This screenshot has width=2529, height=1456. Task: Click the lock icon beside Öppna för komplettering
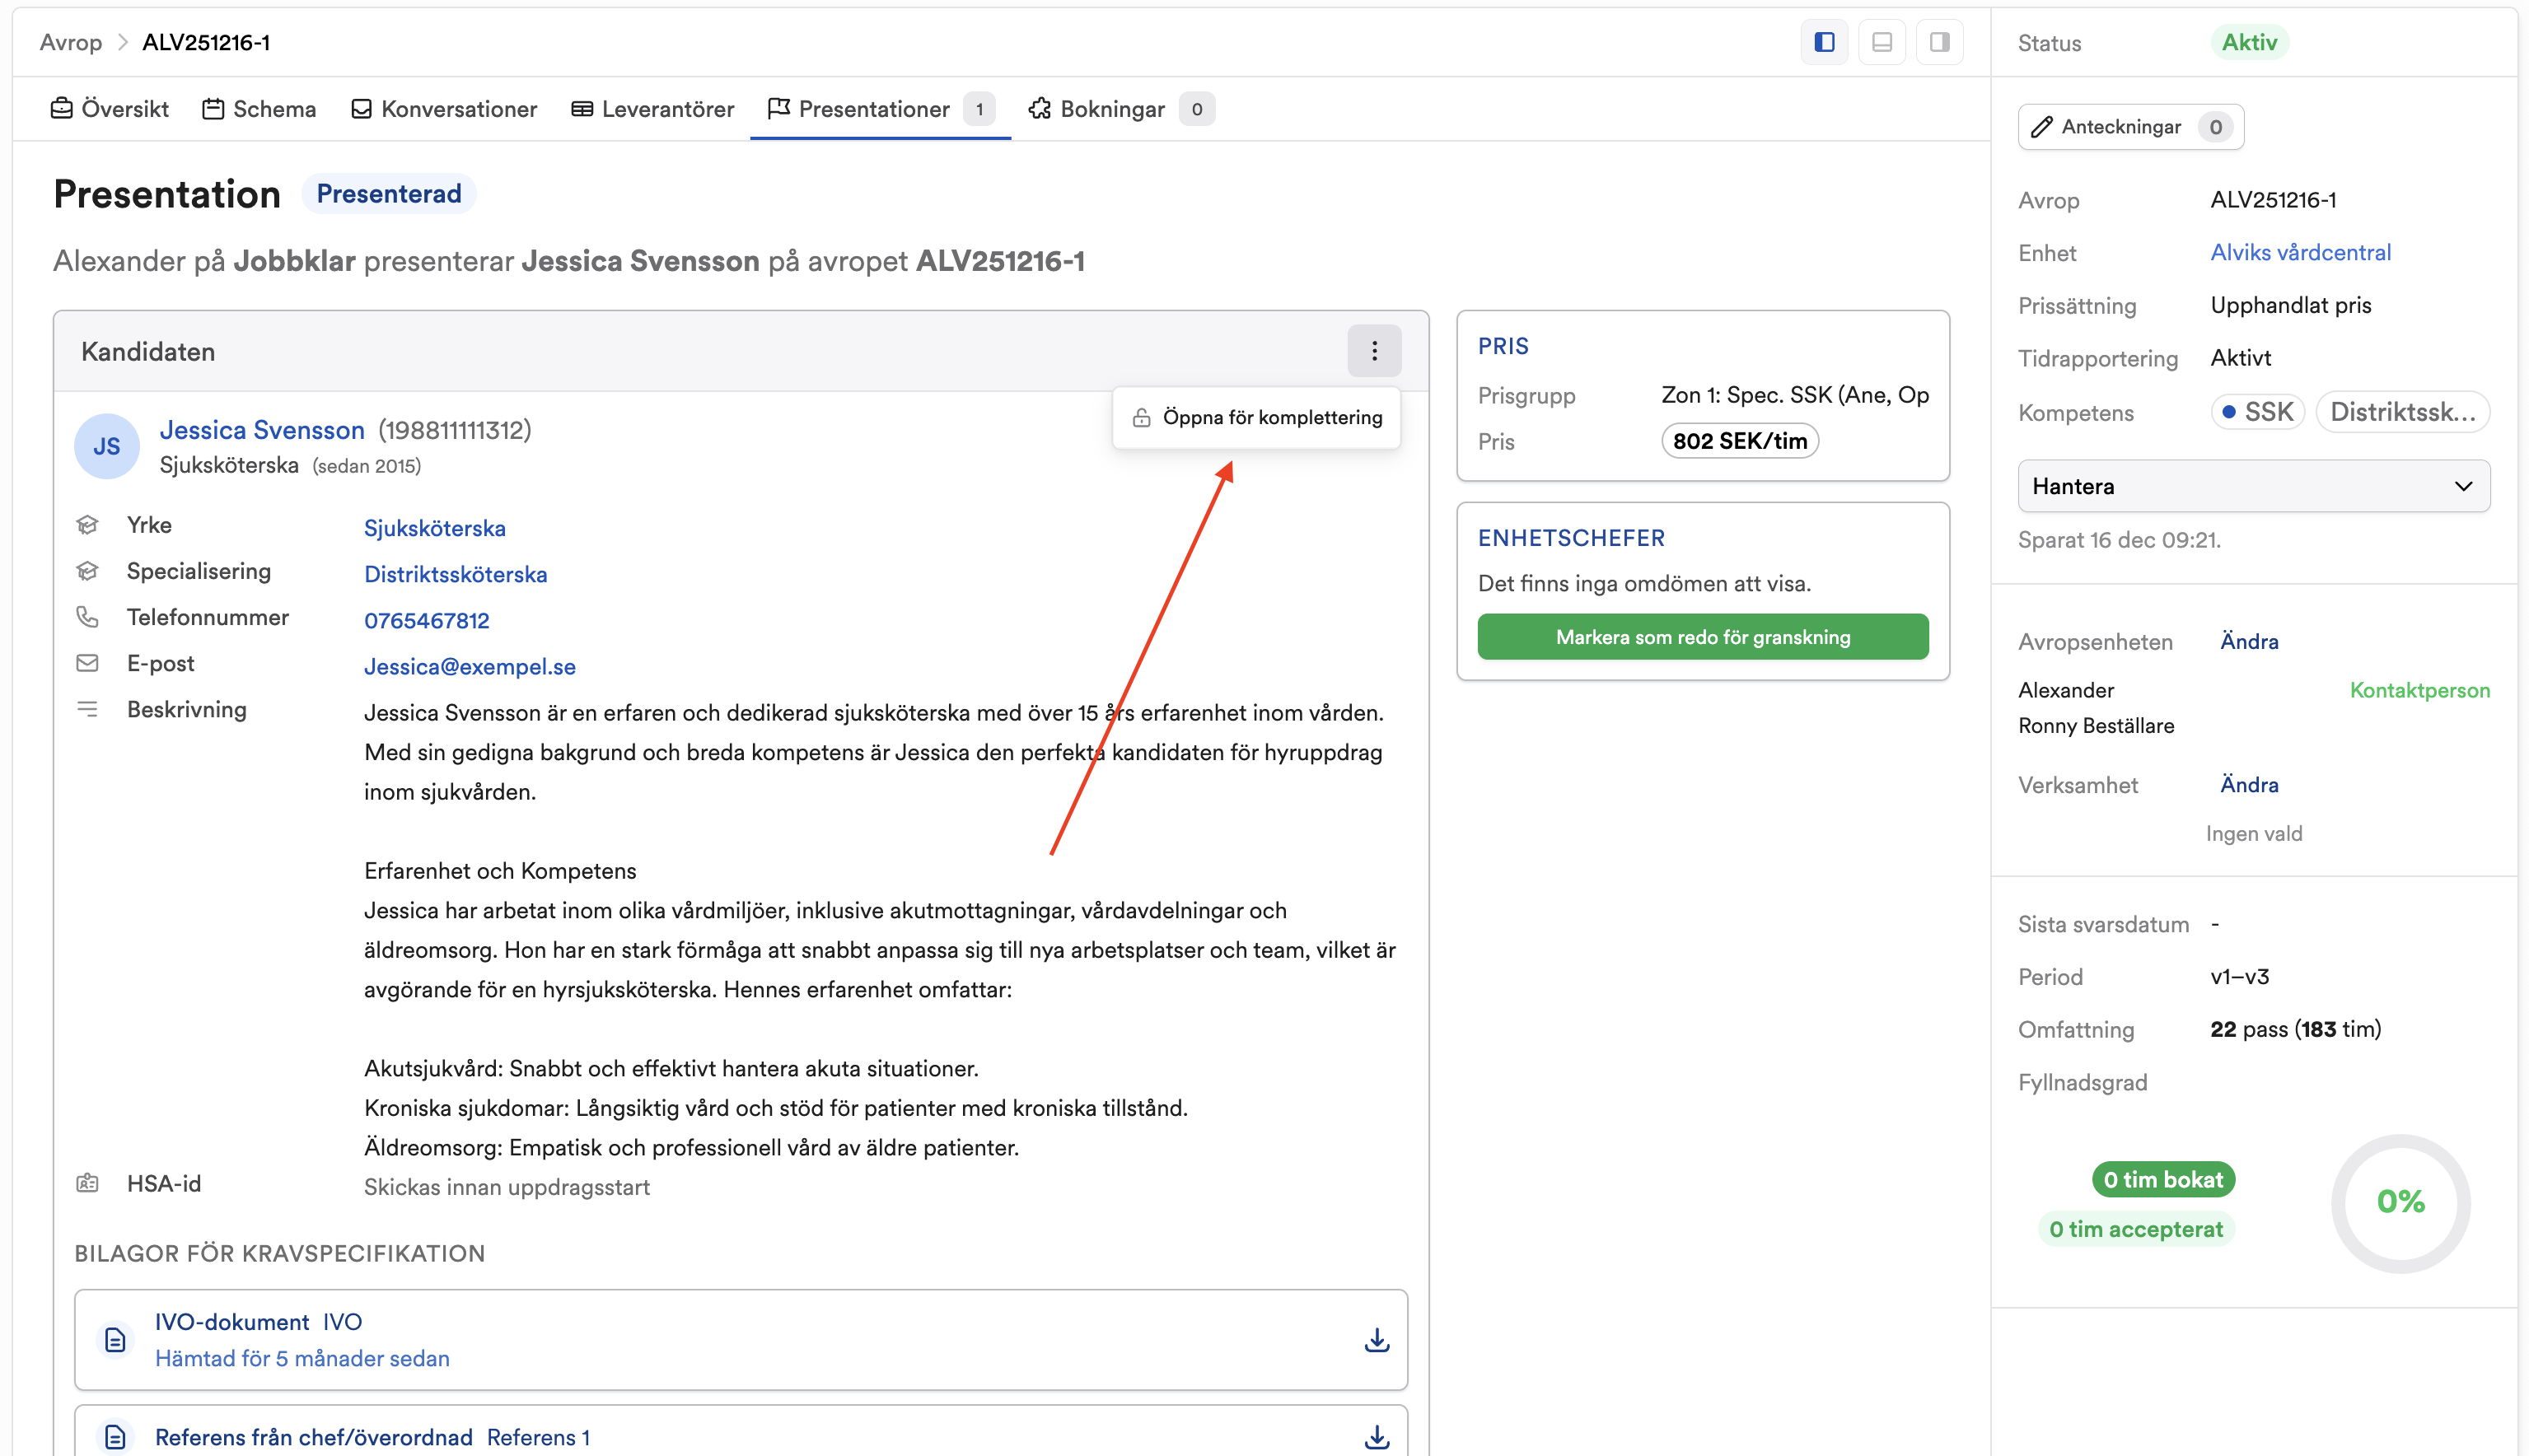pos(1141,418)
